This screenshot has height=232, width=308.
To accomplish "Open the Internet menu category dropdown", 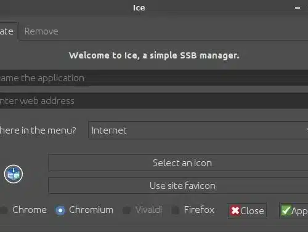I will [198, 130].
